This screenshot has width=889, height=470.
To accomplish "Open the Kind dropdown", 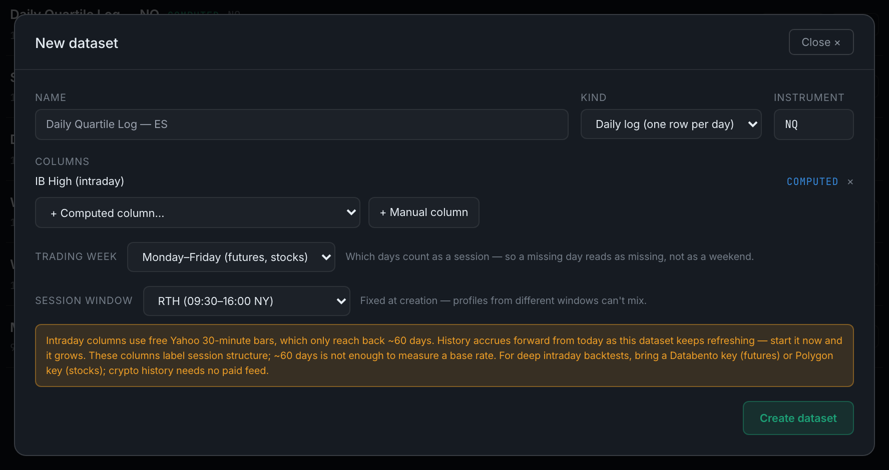I will (x=671, y=124).
